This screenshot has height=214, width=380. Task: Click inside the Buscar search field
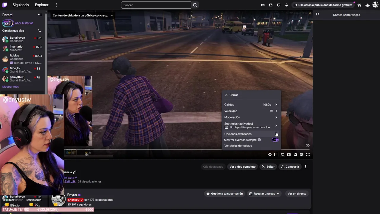[x=156, y=5]
